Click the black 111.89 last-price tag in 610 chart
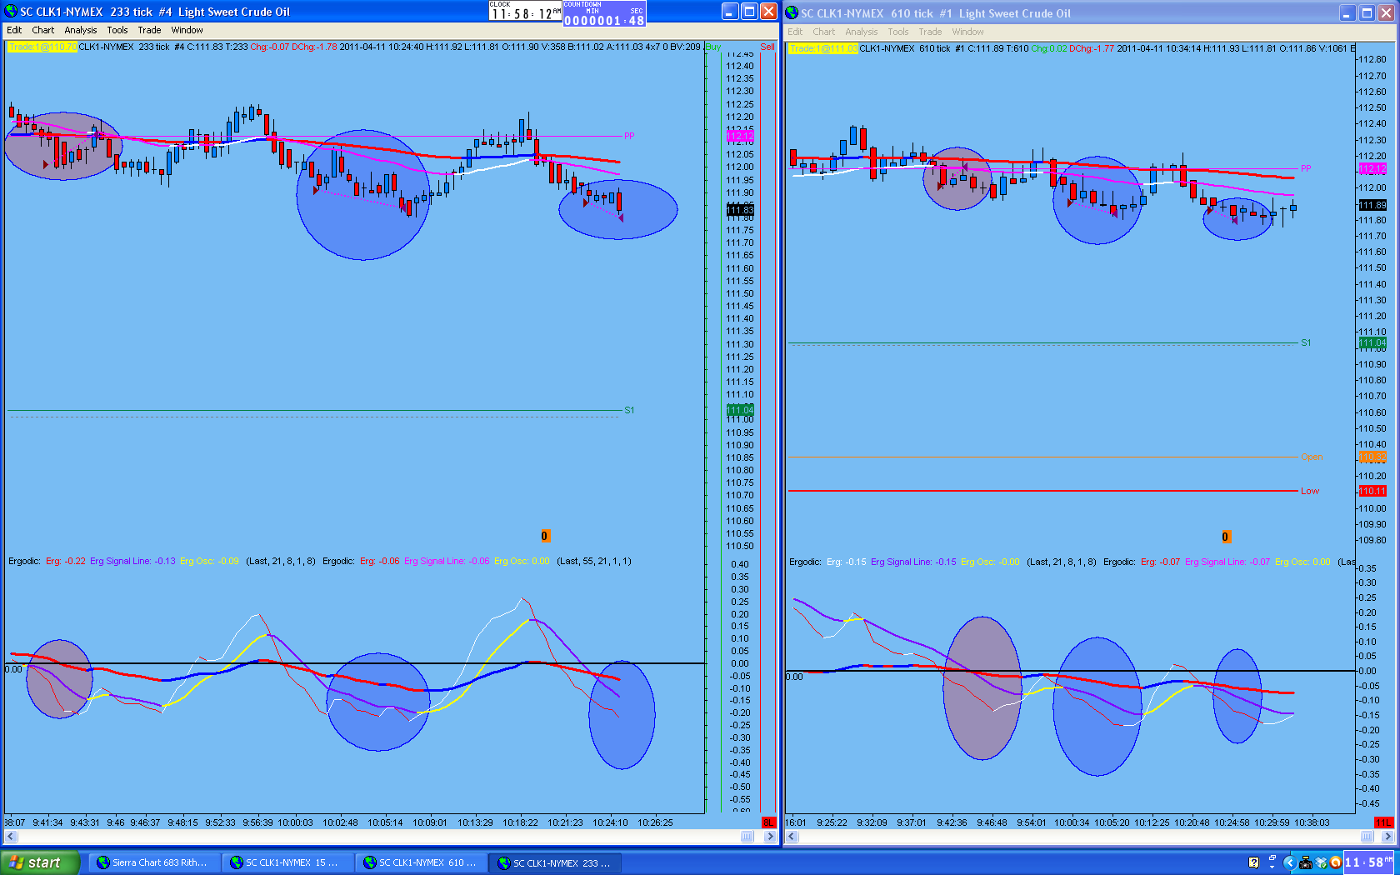Screen dimensions: 1400x875 (x=1372, y=205)
